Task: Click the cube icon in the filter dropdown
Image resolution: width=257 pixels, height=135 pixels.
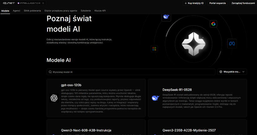Action: [x=221, y=72]
